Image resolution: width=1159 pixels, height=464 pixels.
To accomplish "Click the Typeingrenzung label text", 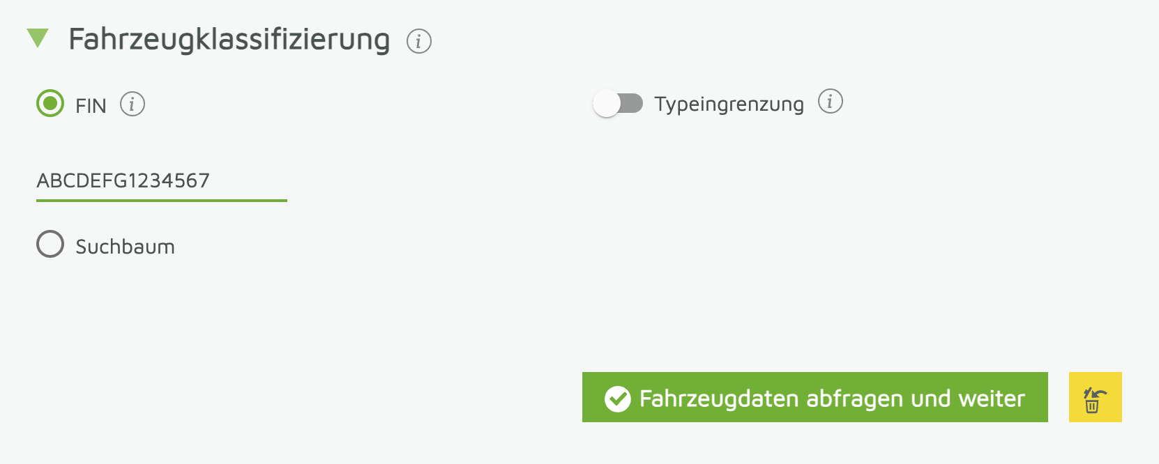I will click(x=729, y=105).
